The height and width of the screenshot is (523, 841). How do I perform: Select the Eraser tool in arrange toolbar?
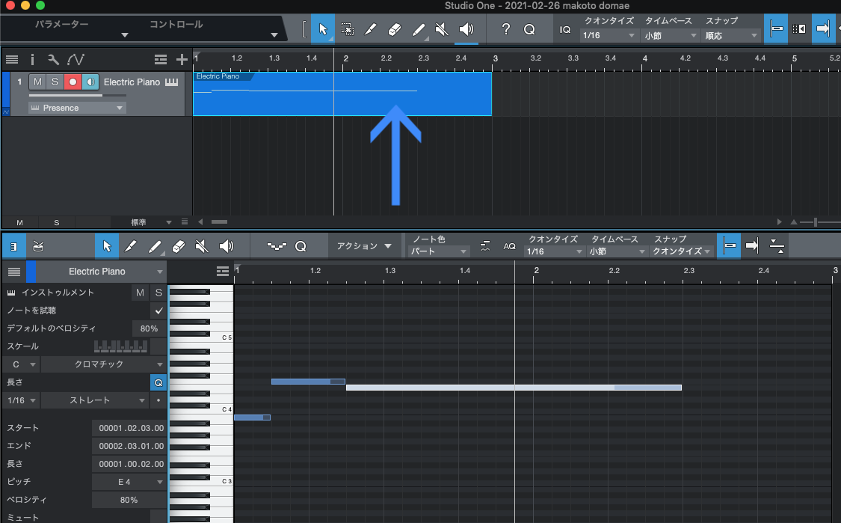(394, 29)
